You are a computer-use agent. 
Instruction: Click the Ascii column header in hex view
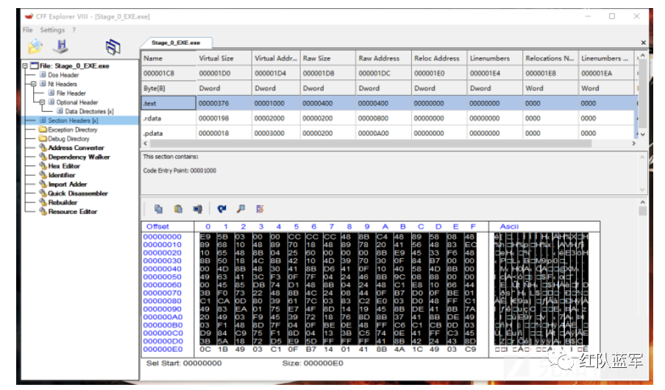[x=509, y=226]
